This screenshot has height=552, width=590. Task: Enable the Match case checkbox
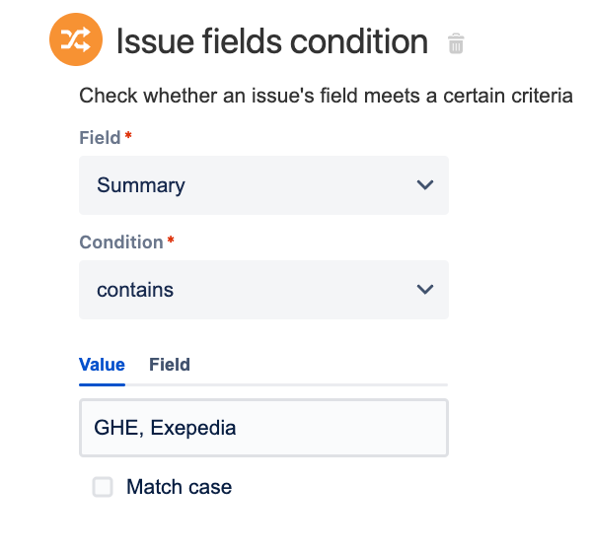point(103,487)
